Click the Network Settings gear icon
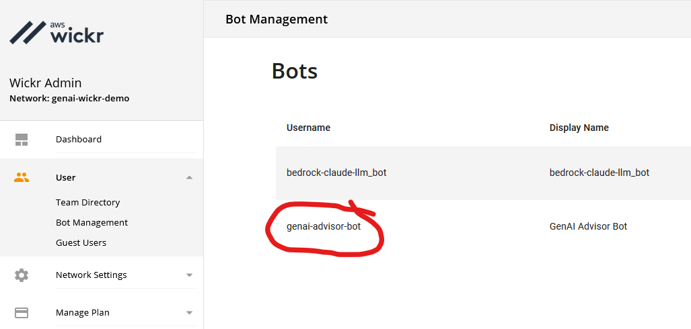691x329 pixels. (22, 275)
